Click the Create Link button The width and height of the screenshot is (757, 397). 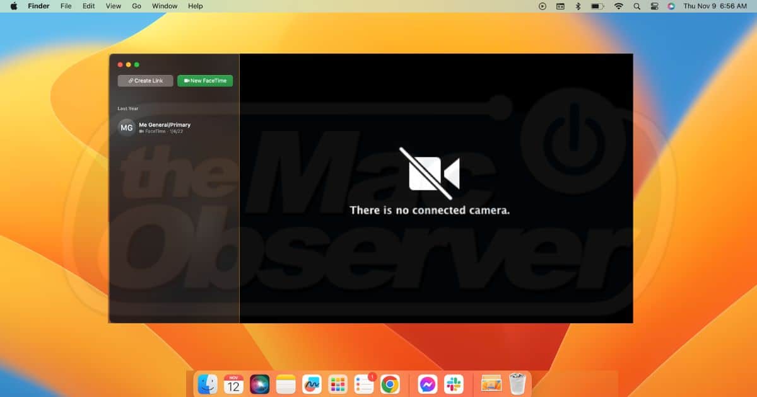[145, 81]
